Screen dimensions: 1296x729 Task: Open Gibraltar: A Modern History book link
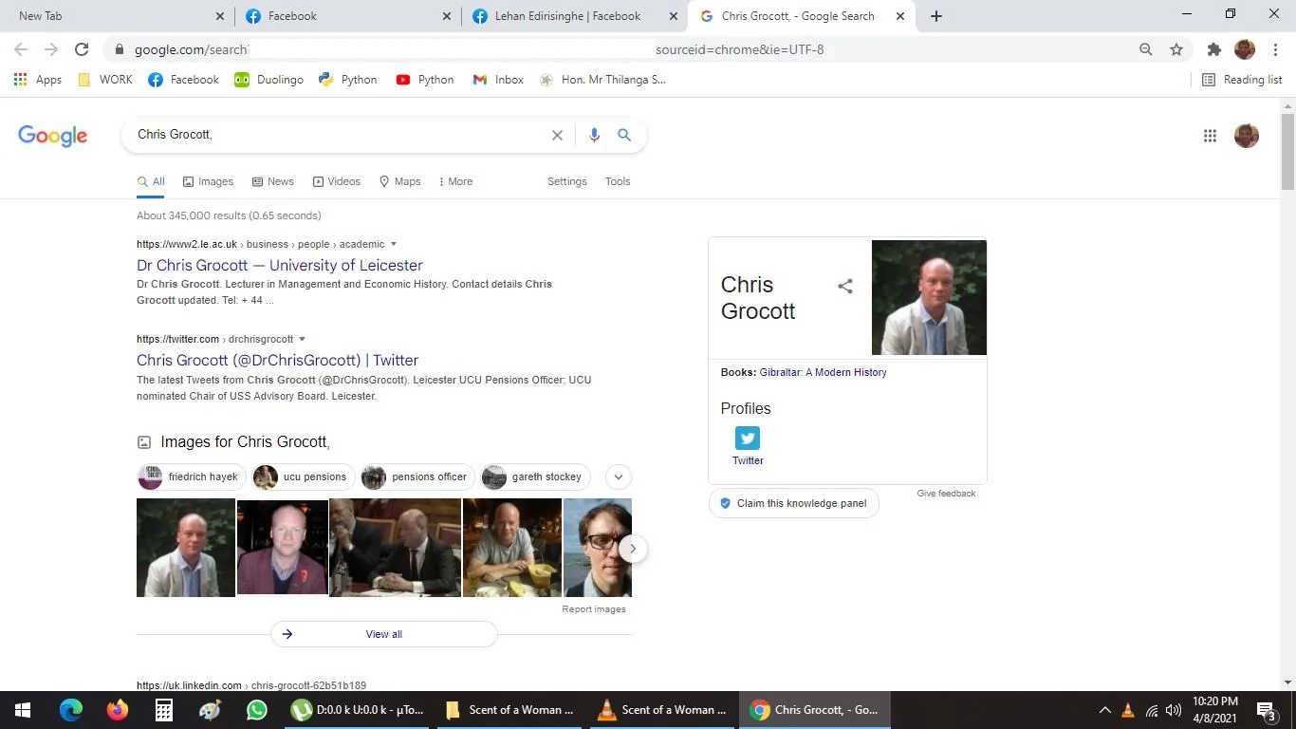click(824, 372)
